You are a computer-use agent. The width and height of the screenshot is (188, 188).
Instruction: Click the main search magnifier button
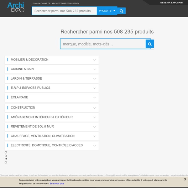pos(150,44)
